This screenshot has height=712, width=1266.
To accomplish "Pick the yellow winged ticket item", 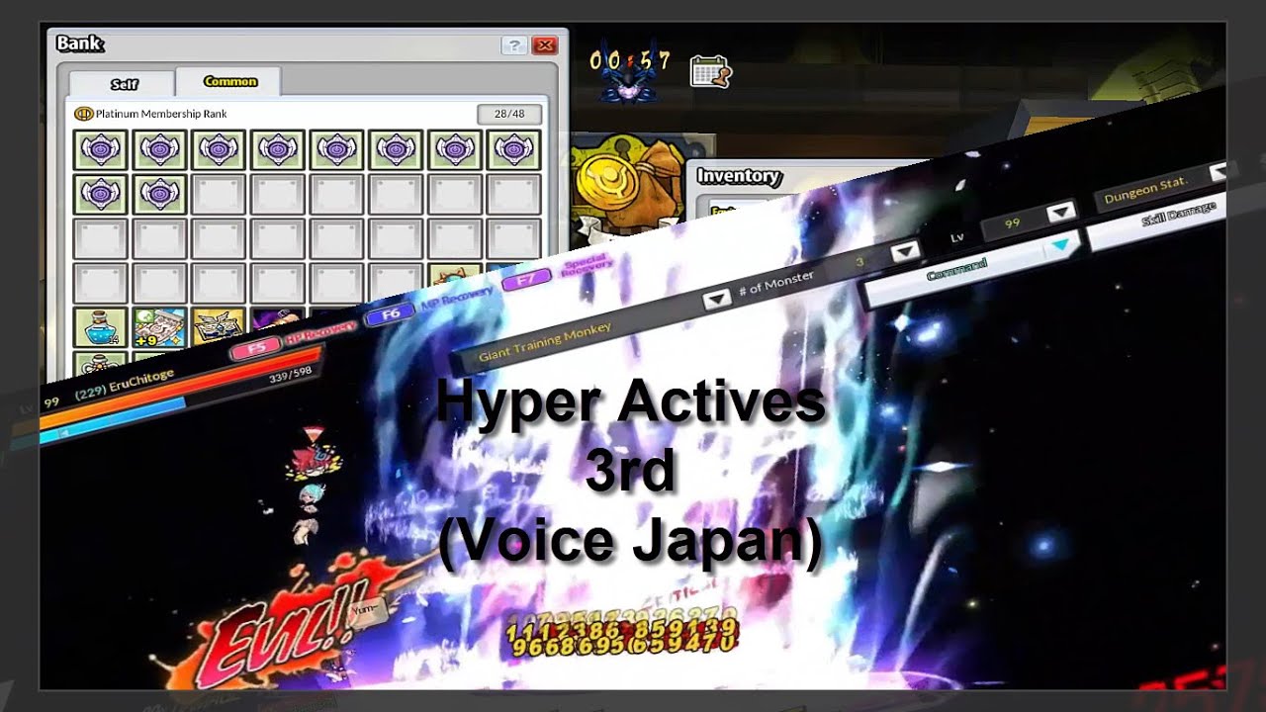I will click(218, 327).
